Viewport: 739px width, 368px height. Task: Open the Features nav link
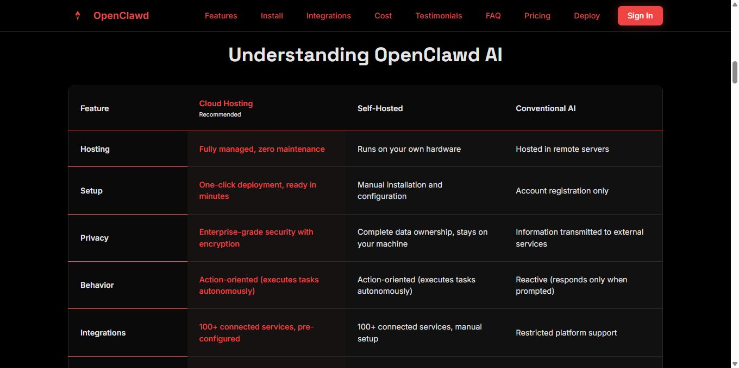[221, 16]
